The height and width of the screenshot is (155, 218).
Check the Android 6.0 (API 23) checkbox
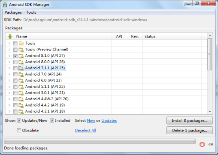click(x=15, y=81)
